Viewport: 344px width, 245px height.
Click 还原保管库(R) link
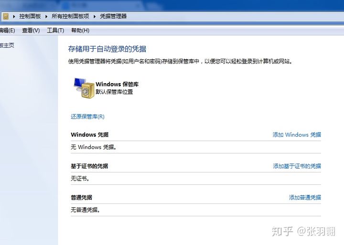(87, 117)
